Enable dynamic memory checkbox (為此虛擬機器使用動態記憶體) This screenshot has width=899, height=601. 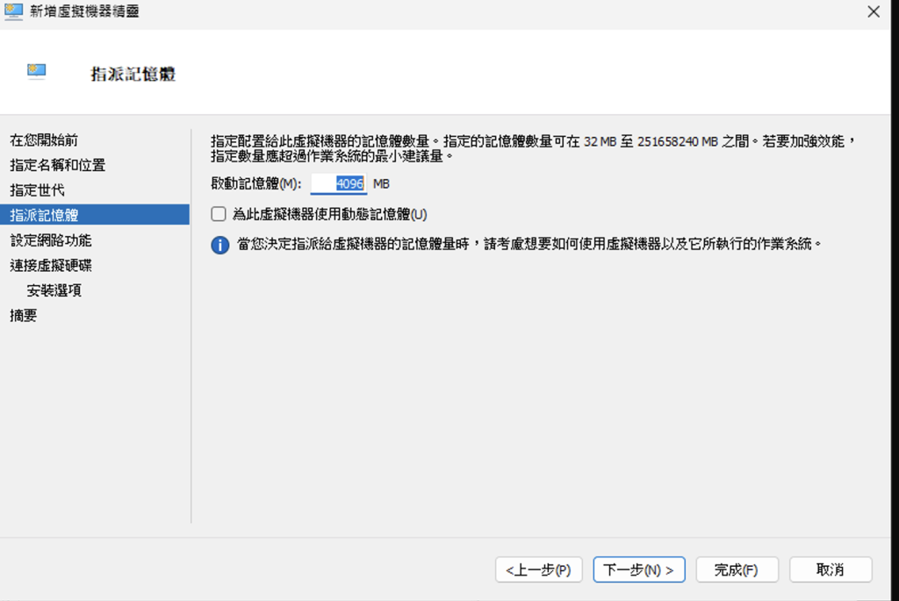point(219,214)
